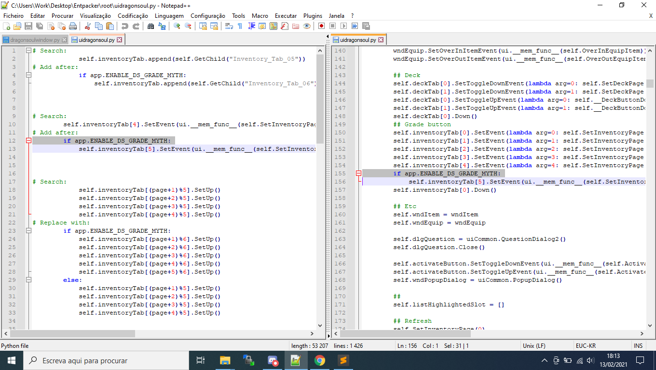Collapse the Replace with fold at line 23
Image resolution: width=656 pixels, height=370 pixels.
click(x=28, y=230)
